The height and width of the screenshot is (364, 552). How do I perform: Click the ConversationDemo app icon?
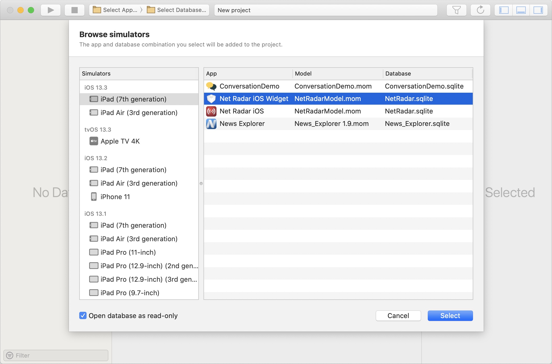(x=211, y=86)
